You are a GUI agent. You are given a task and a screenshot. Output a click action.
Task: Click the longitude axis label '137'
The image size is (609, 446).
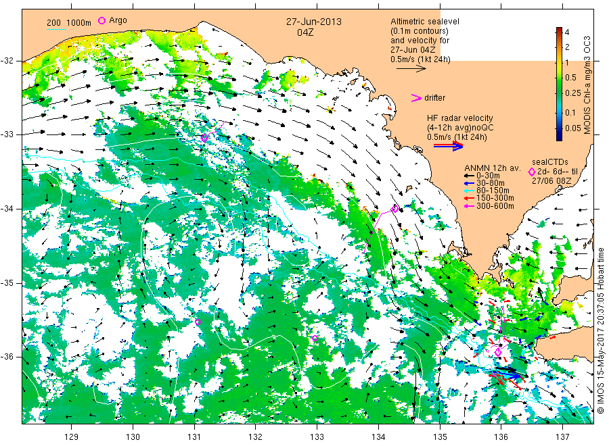(x=563, y=437)
